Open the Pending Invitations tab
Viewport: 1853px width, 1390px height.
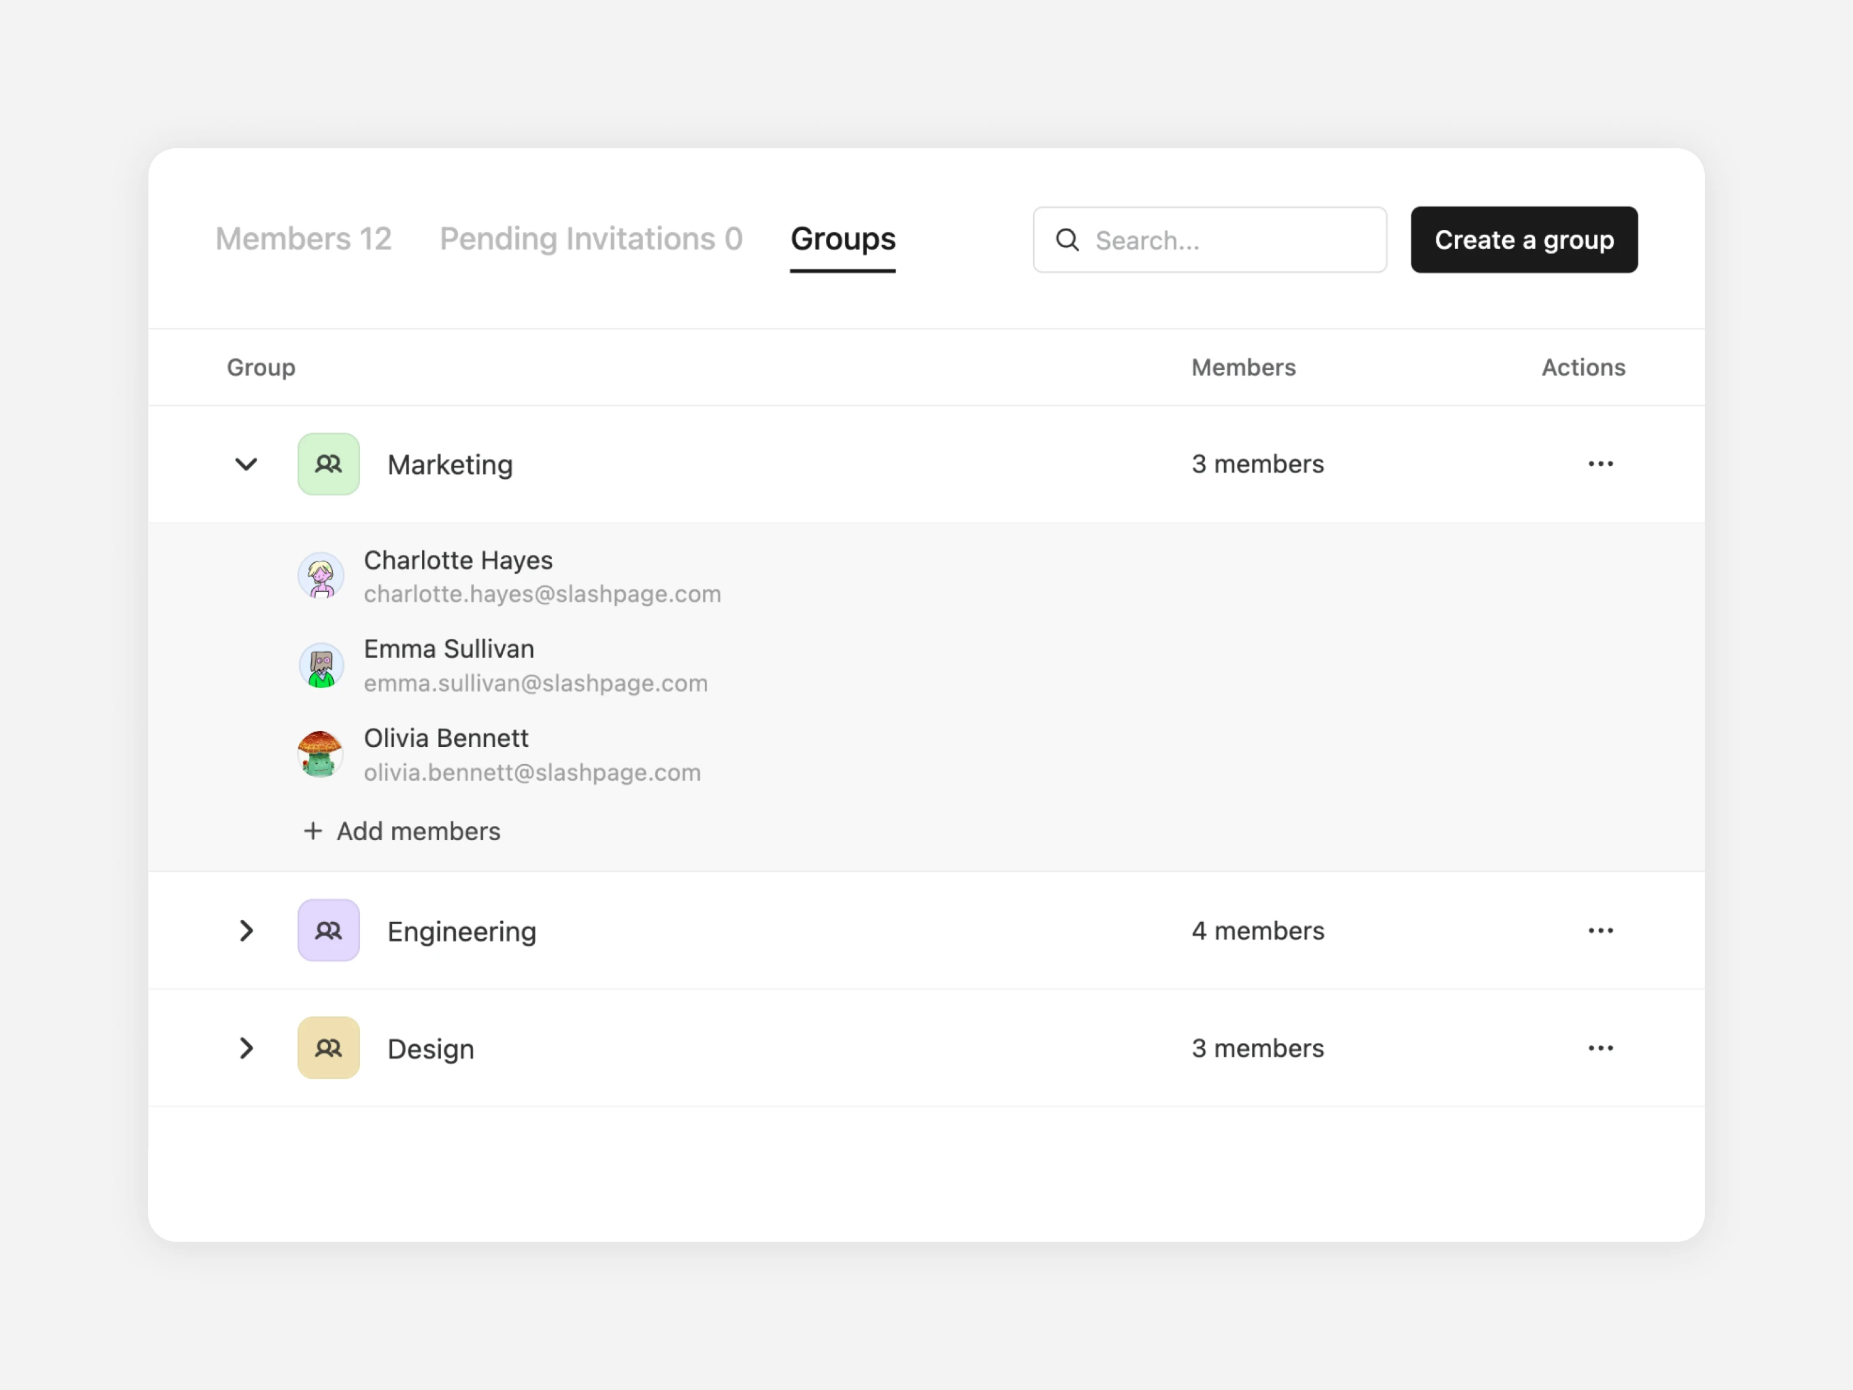(590, 239)
